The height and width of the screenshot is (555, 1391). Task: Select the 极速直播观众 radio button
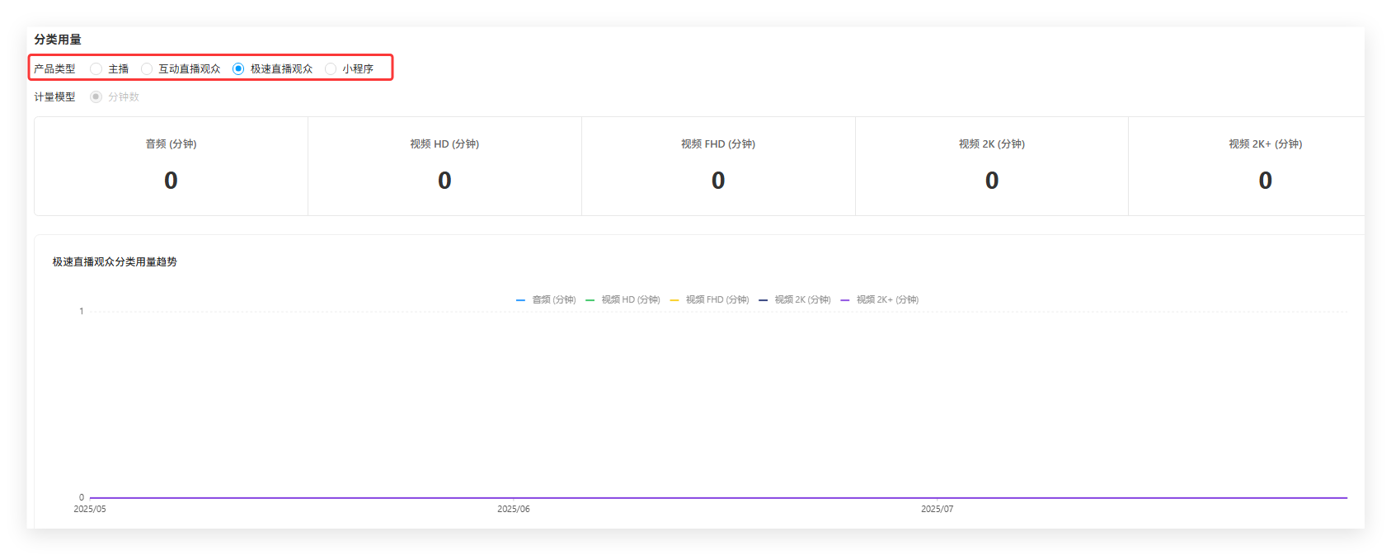pos(238,69)
